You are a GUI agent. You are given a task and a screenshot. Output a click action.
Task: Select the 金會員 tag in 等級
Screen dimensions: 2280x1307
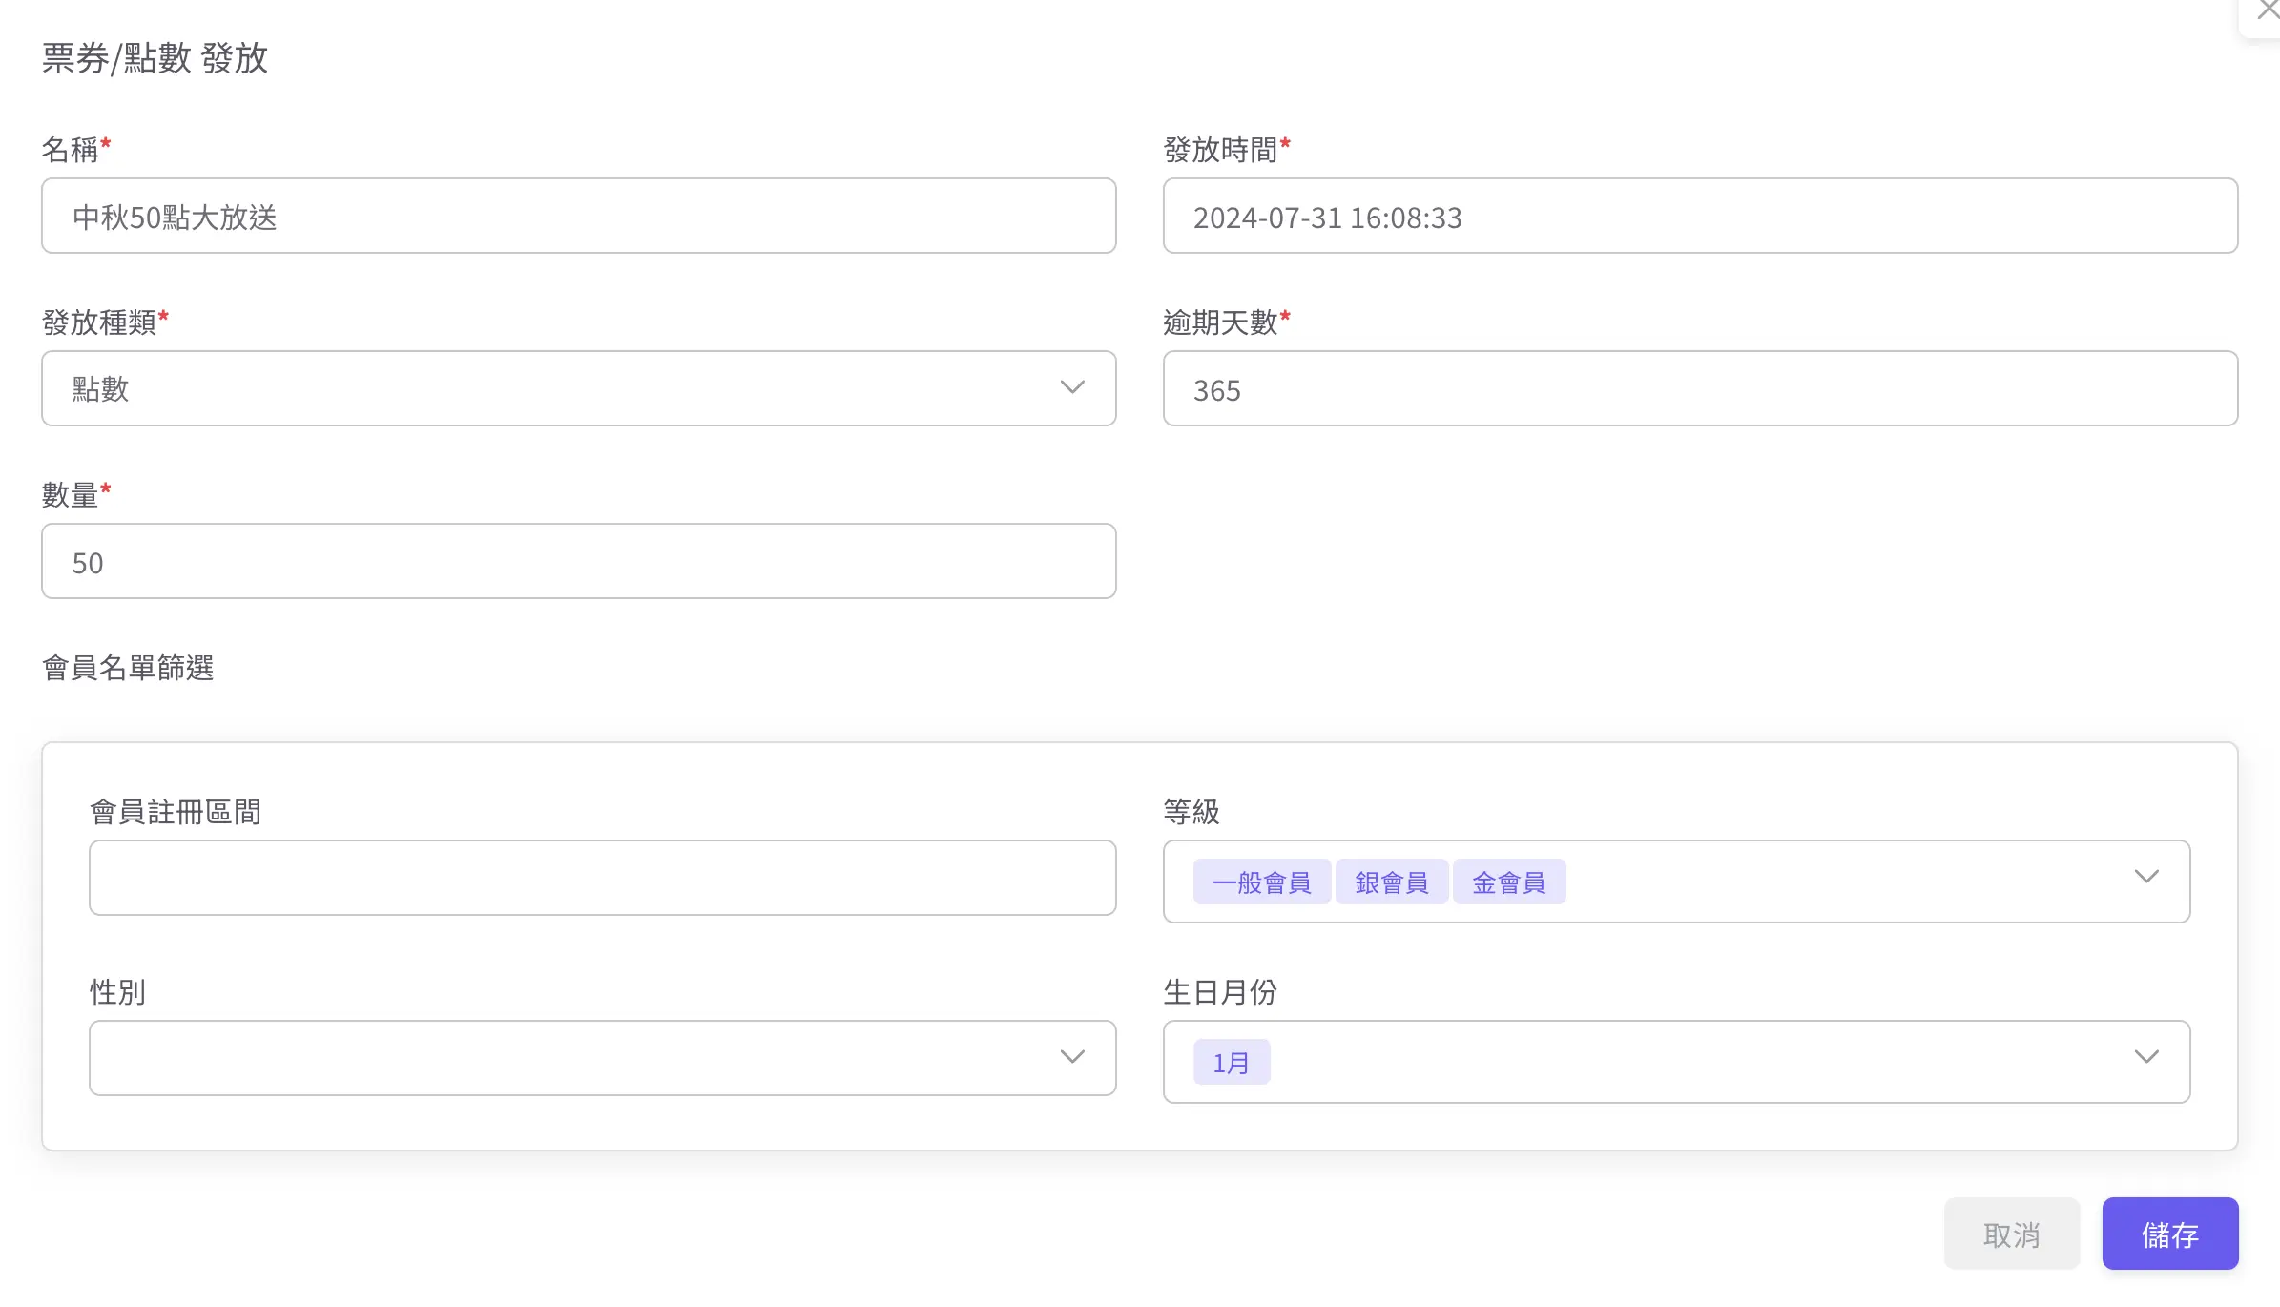click(1508, 882)
